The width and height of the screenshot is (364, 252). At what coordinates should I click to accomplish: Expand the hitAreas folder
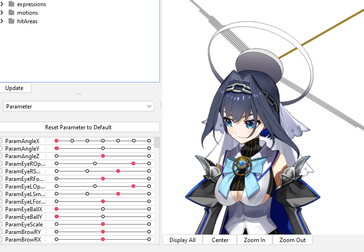point(2,21)
